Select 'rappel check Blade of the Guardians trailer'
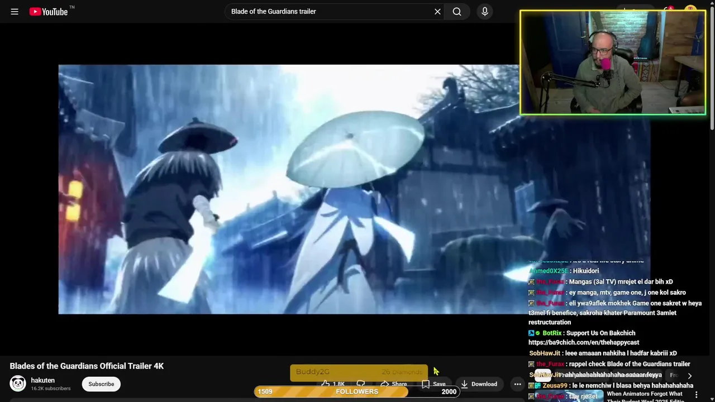The image size is (715, 402). tap(630, 364)
